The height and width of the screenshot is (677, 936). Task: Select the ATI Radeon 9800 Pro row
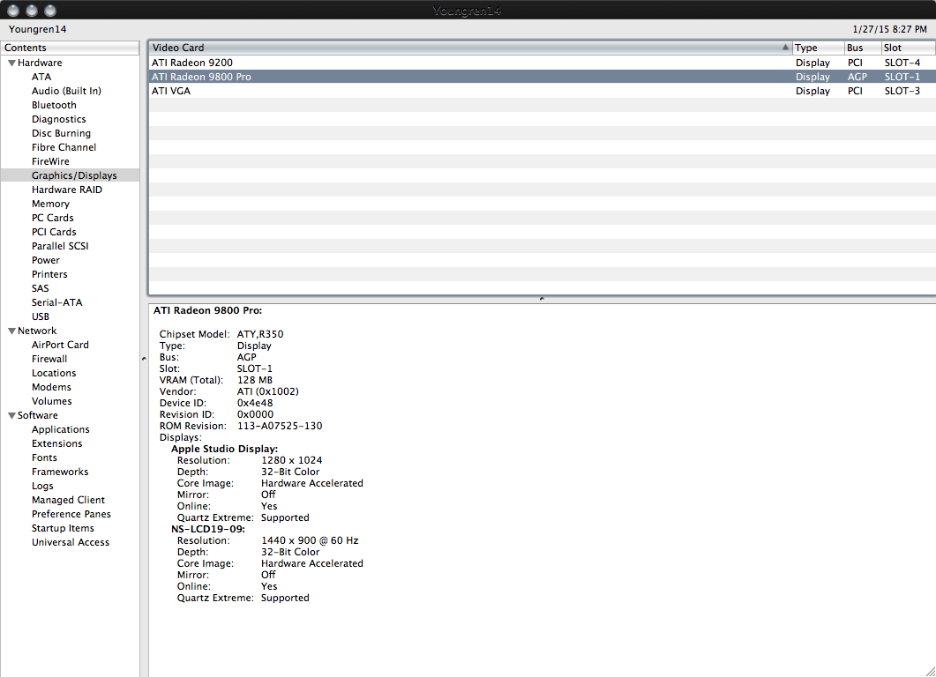point(542,77)
